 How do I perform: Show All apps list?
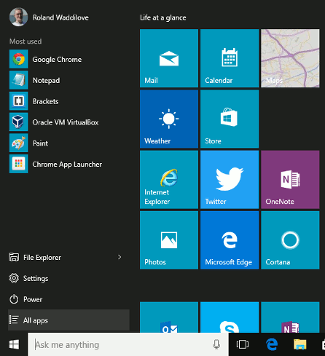68,320
